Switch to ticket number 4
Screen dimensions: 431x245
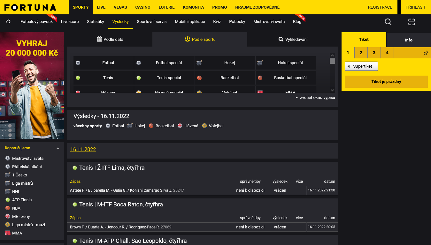(x=387, y=53)
